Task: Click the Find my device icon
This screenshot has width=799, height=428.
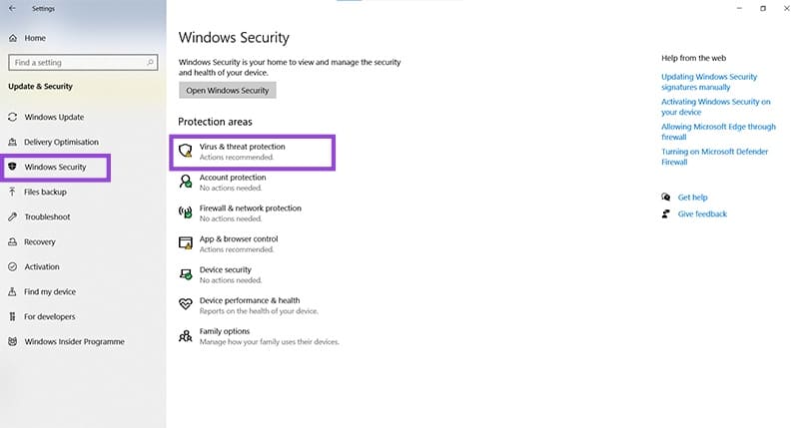Action: (13, 291)
